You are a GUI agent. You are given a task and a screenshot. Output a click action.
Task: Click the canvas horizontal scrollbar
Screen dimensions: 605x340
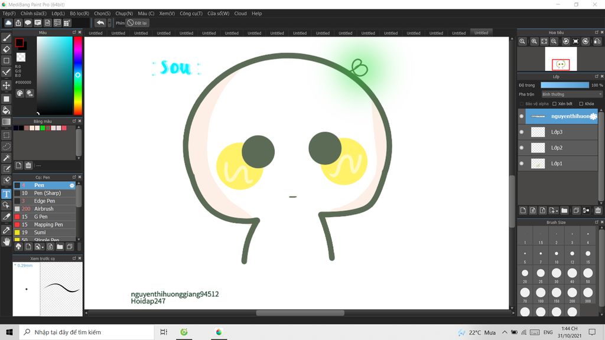[x=300, y=313]
